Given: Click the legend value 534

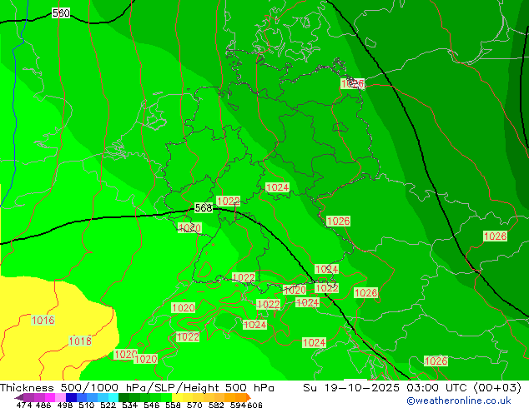Looking at the screenshot, I should [x=129, y=405].
